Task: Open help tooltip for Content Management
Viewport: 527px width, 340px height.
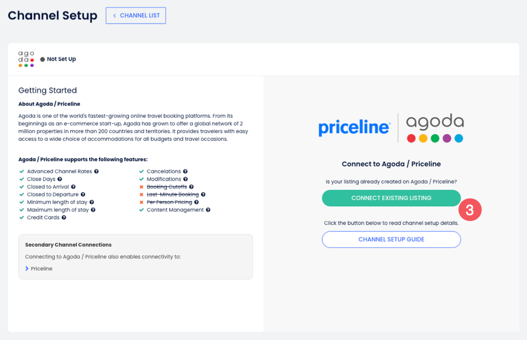Action: [x=207, y=209]
